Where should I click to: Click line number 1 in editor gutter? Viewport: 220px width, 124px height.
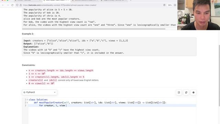[x=25, y=100]
